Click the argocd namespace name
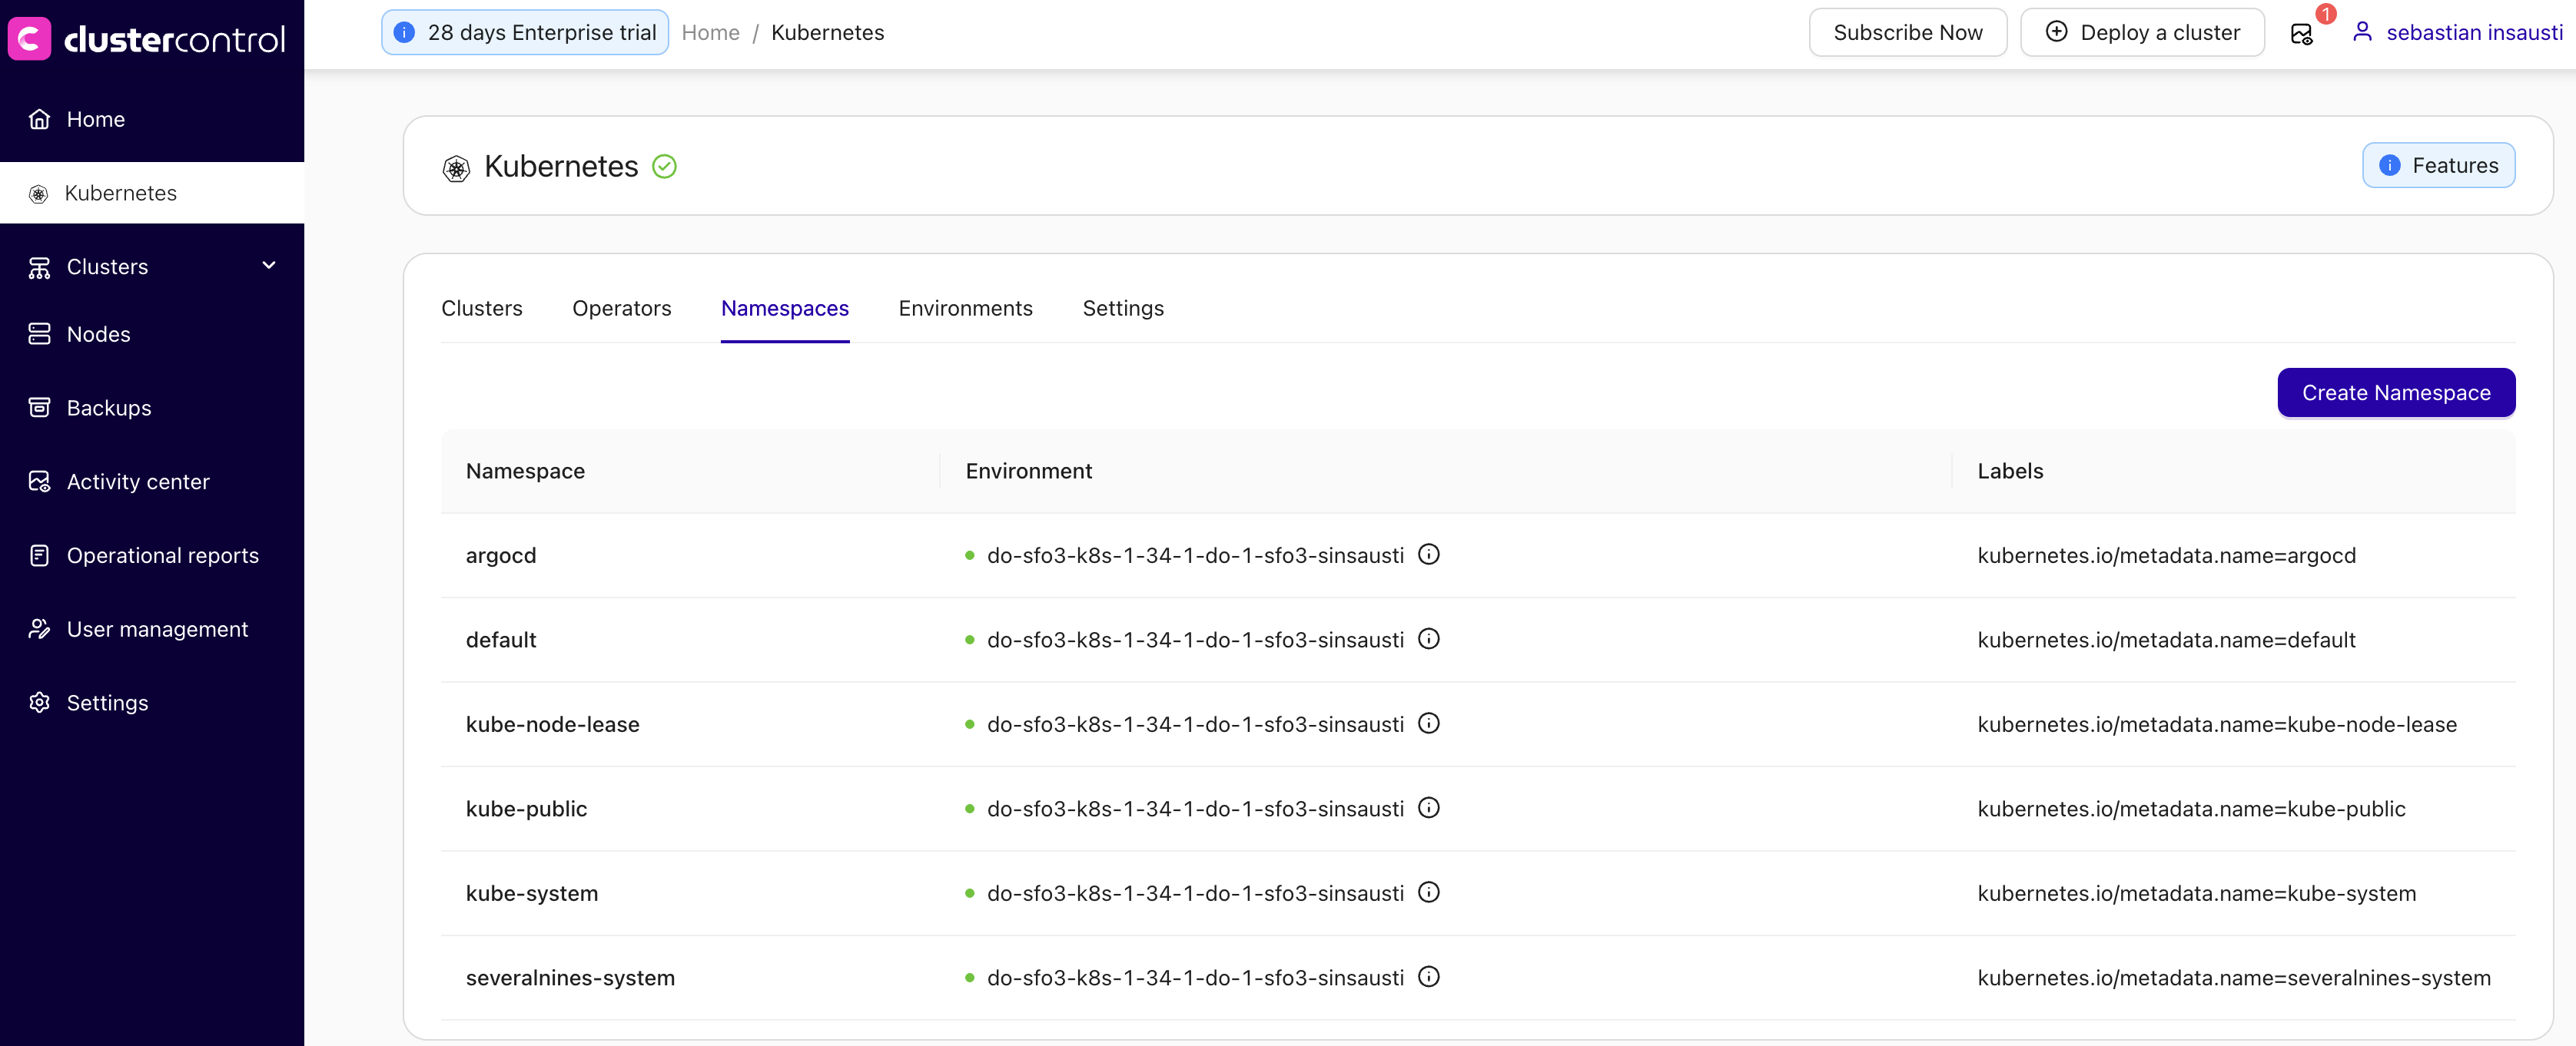Screen dimensions: 2576x1046 [501, 555]
